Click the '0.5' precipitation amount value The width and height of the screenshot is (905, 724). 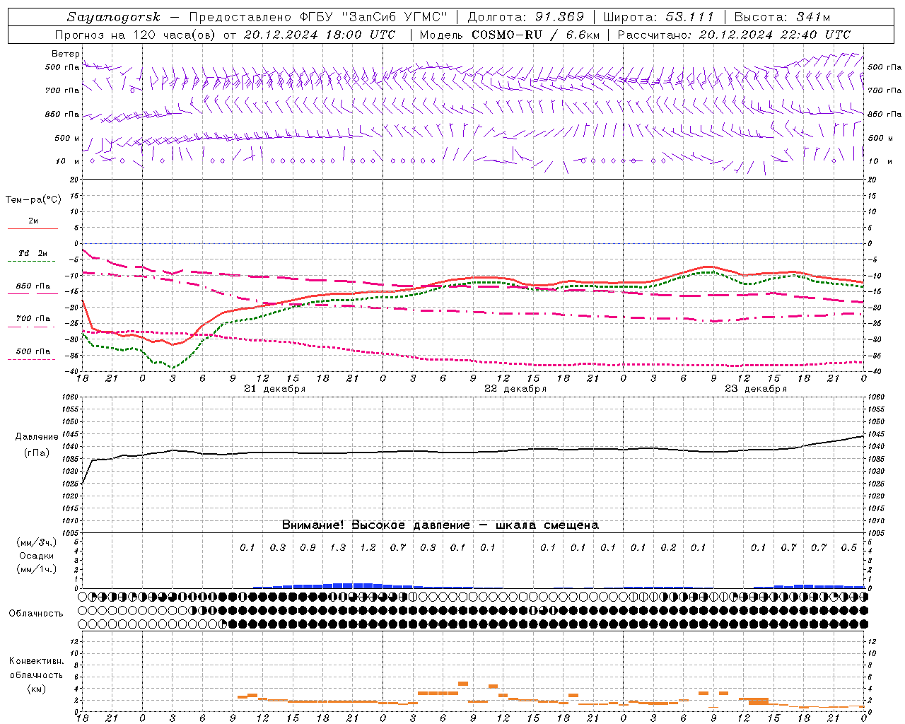coord(848,547)
